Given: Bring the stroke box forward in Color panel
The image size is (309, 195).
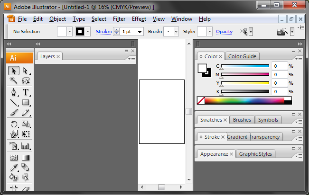Looking at the screenshot, I should [x=208, y=74].
